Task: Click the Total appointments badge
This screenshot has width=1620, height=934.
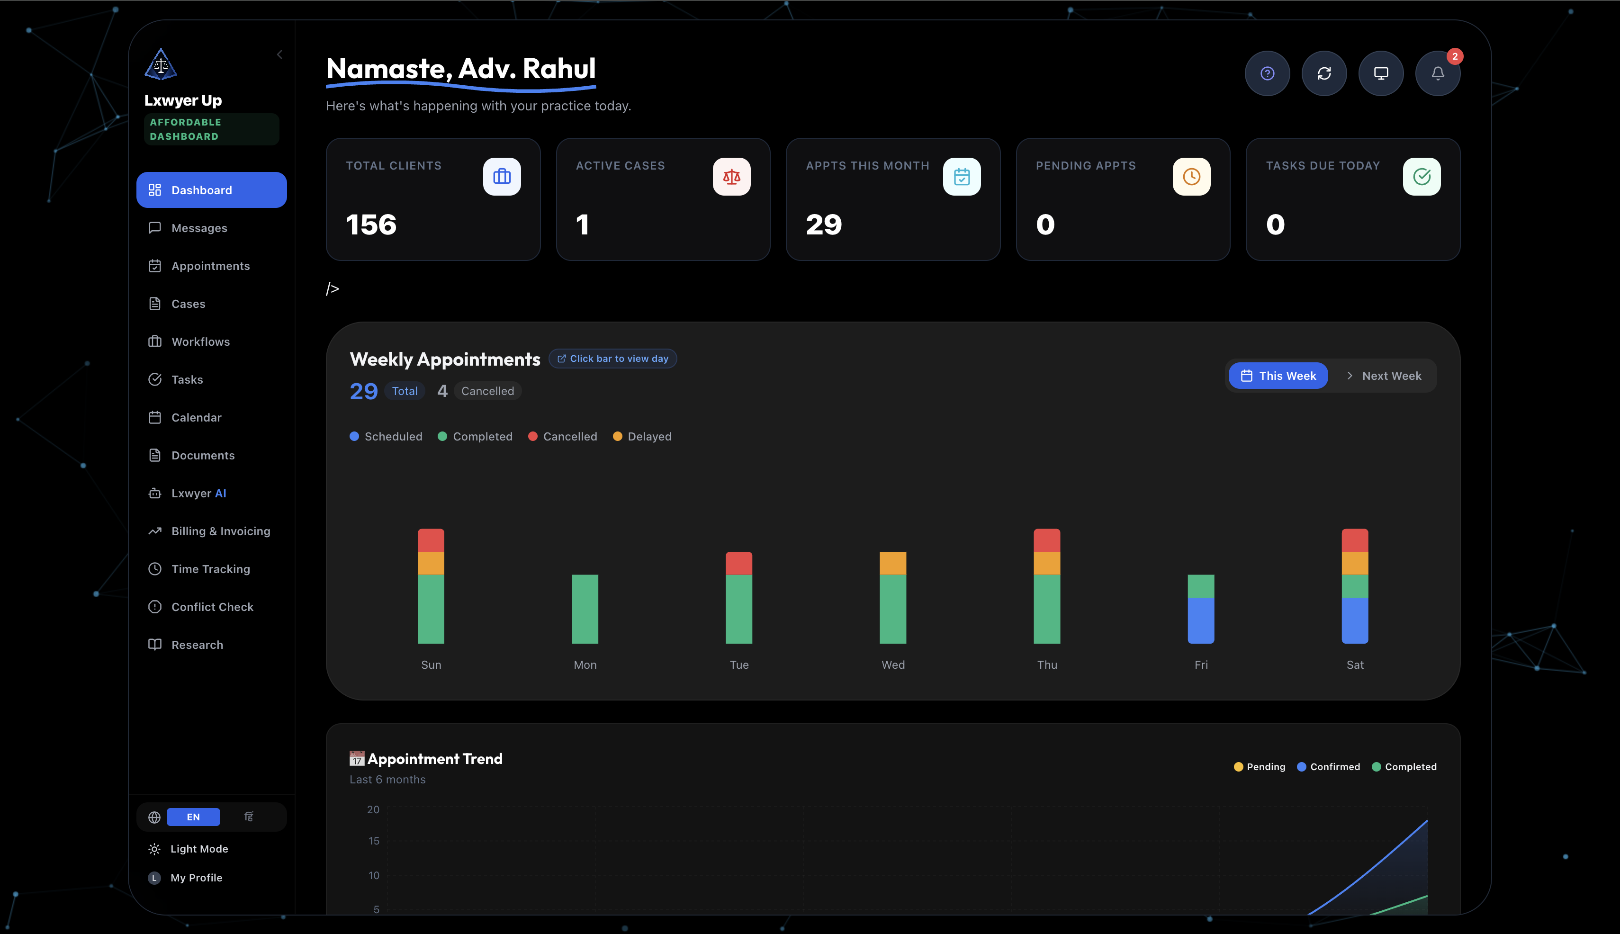Action: point(405,391)
